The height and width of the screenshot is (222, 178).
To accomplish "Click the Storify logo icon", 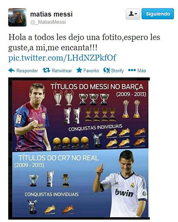I will [106, 70].
